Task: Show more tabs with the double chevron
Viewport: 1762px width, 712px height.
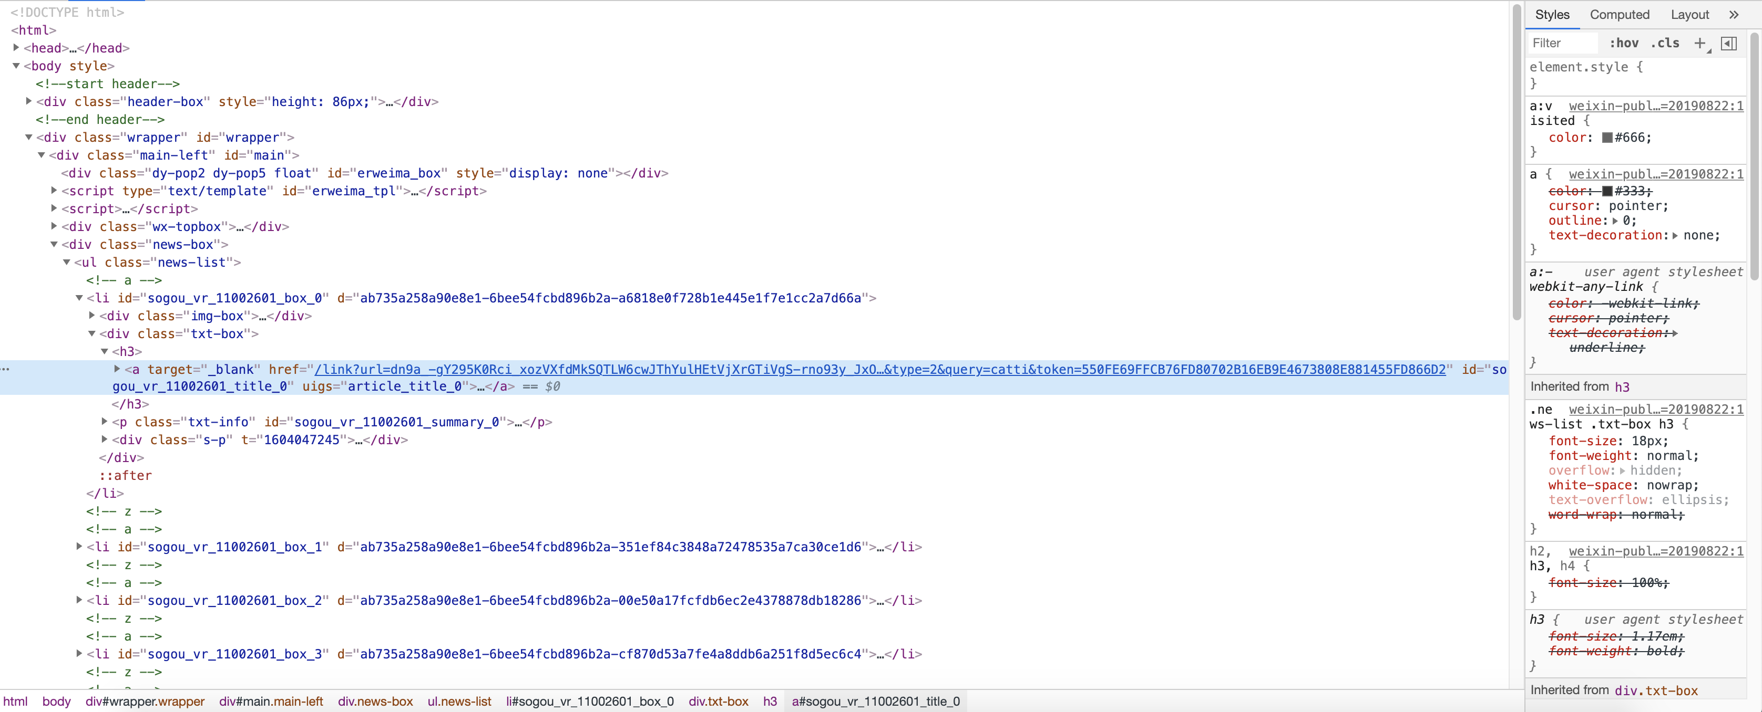Action: [x=1733, y=14]
